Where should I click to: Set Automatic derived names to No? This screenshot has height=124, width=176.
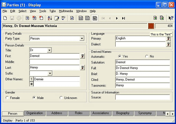click(147, 56)
